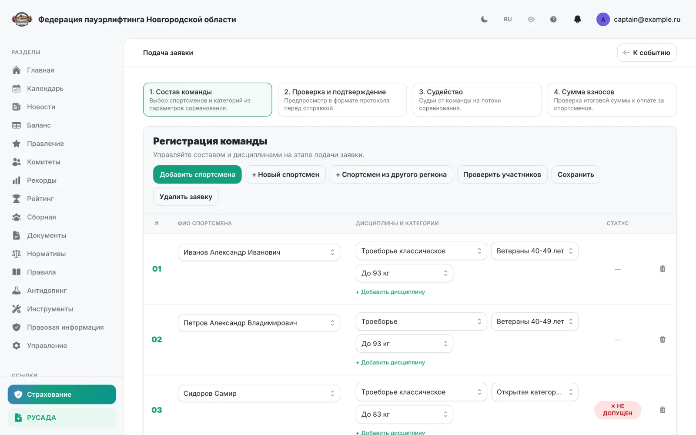696x435 pixels.
Task: Click + Добавить дисциплину link under row 01
Action: [x=390, y=292]
